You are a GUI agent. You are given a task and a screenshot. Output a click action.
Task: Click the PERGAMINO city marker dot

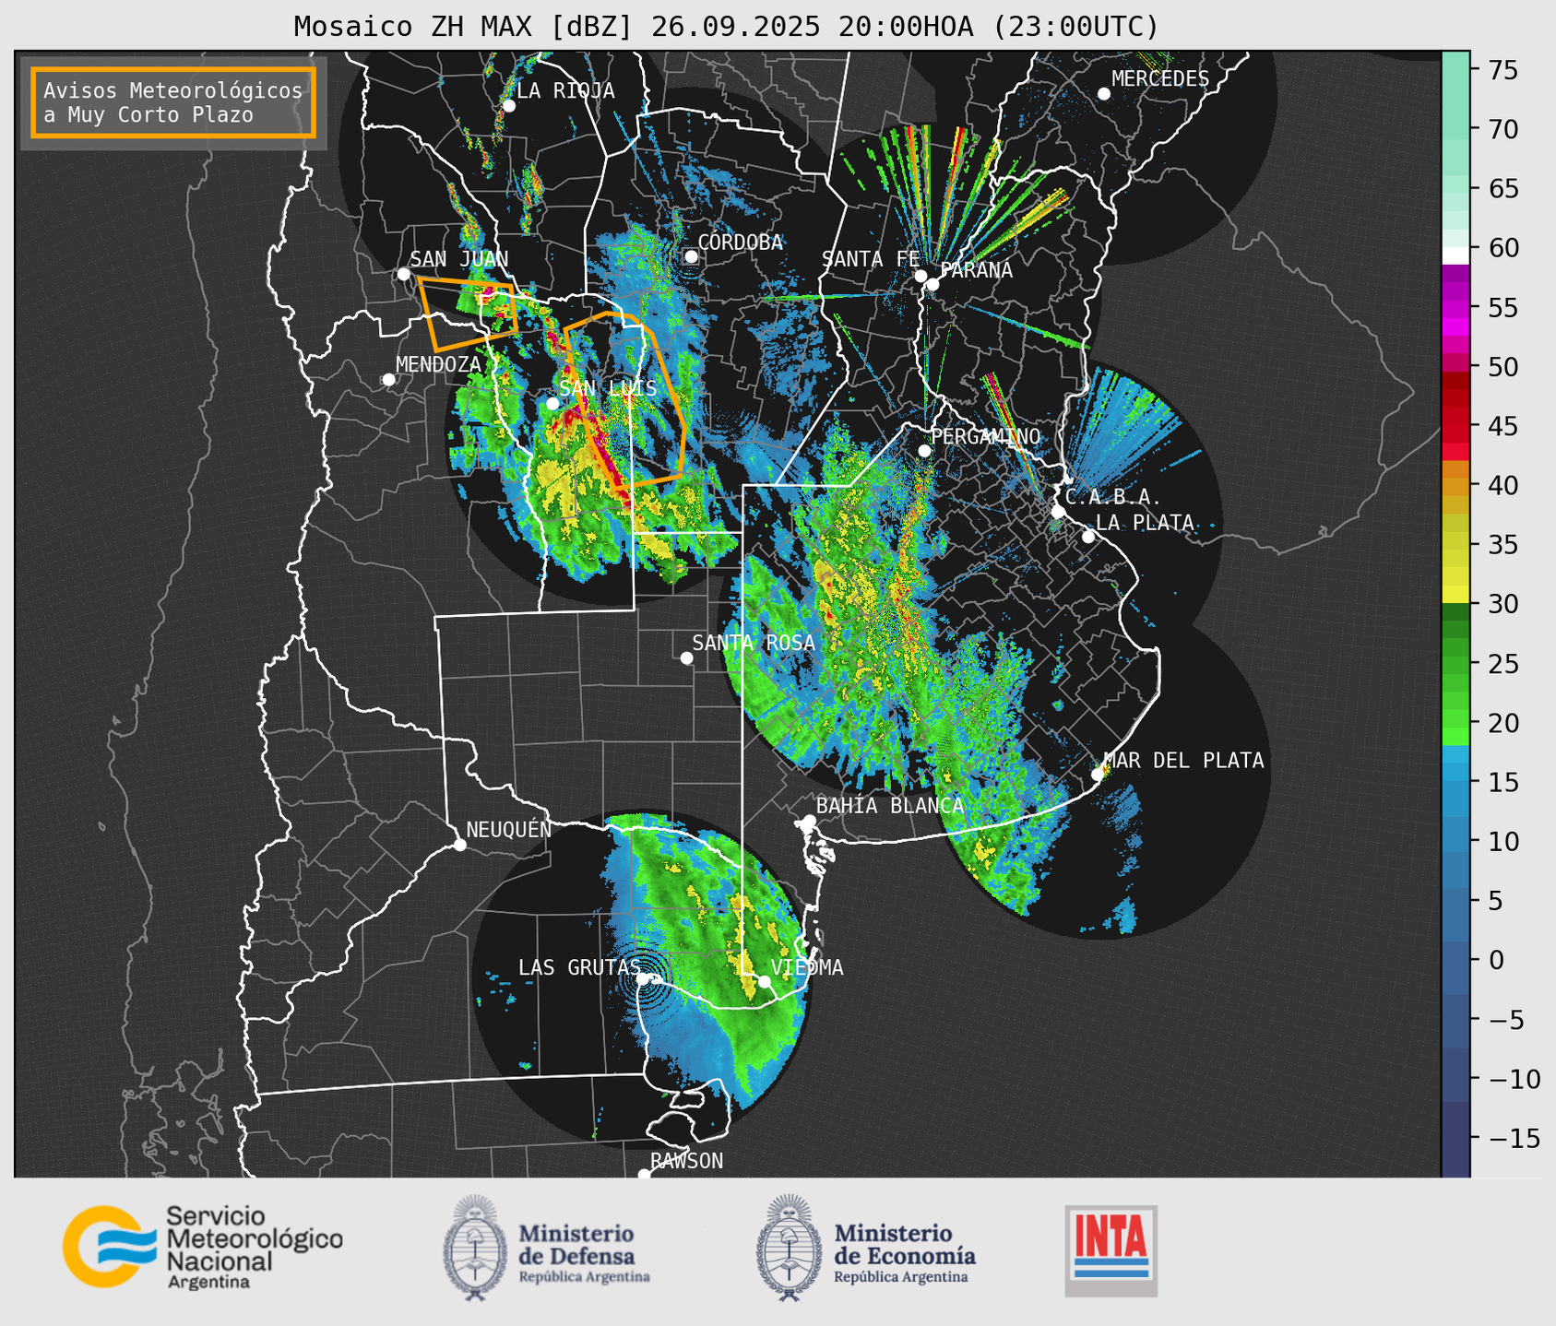(x=924, y=450)
